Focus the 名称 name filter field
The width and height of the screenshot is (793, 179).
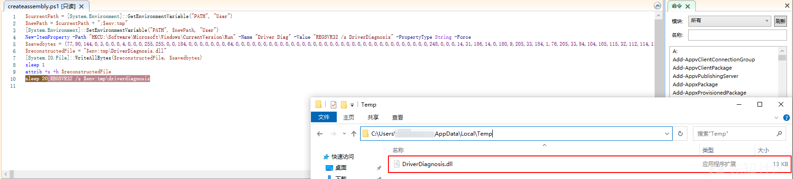(x=737, y=35)
